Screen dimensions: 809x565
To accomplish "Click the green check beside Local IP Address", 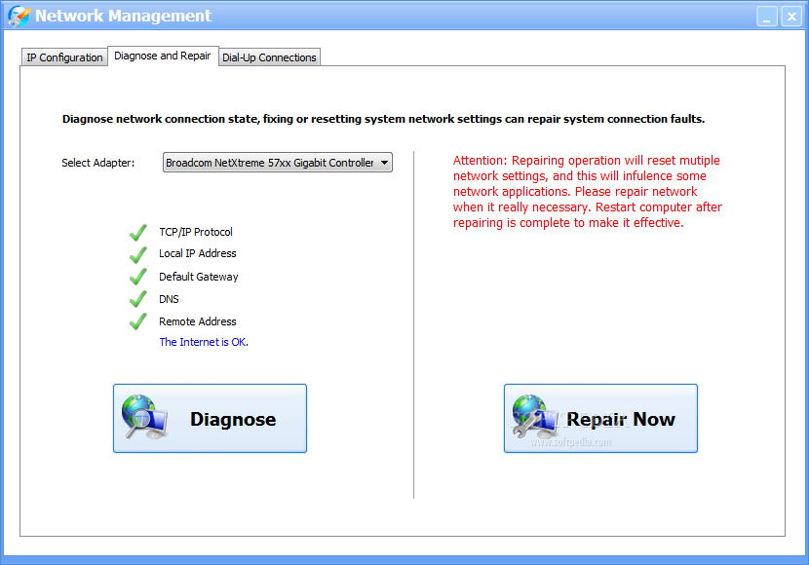I will pyautogui.click(x=137, y=254).
